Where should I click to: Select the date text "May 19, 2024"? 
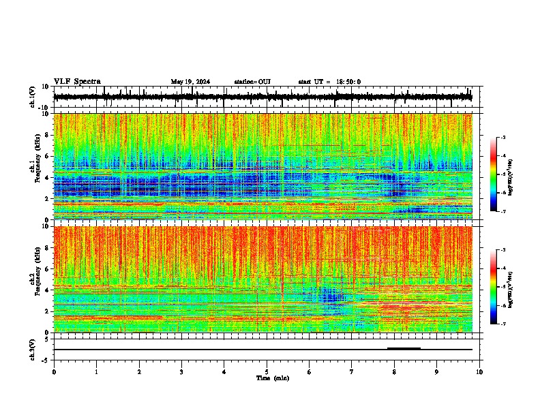190,82
